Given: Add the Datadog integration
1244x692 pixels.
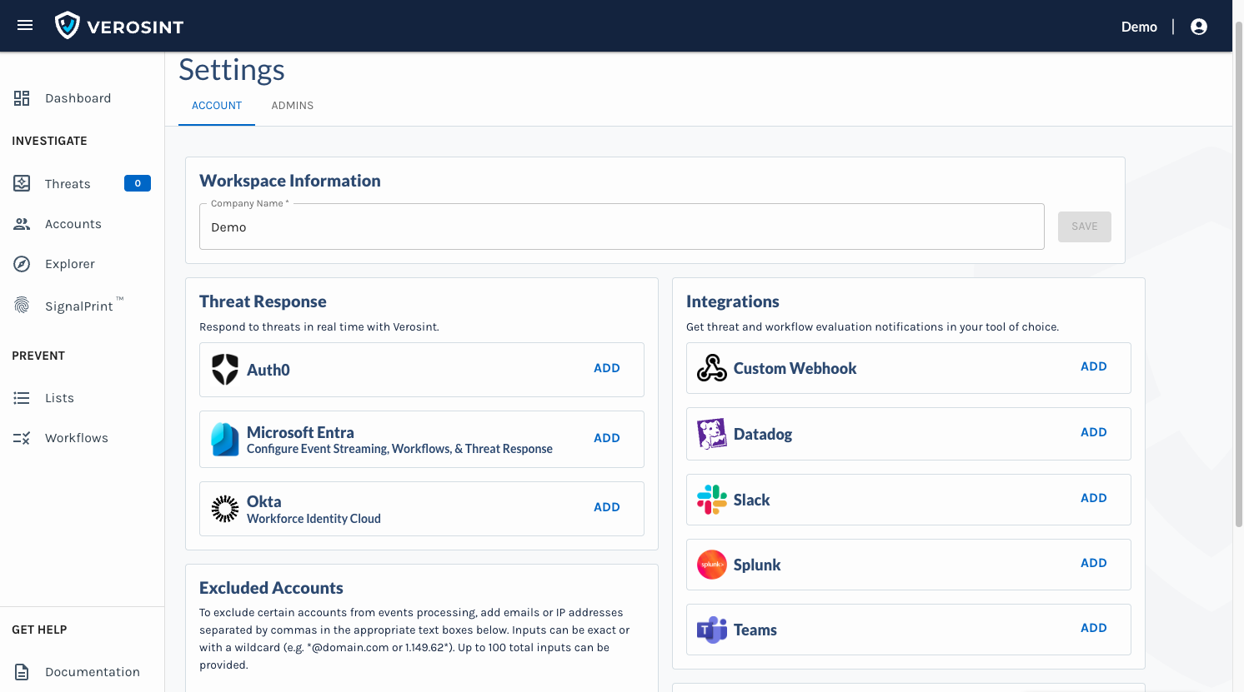Looking at the screenshot, I should tap(1094, 432).
